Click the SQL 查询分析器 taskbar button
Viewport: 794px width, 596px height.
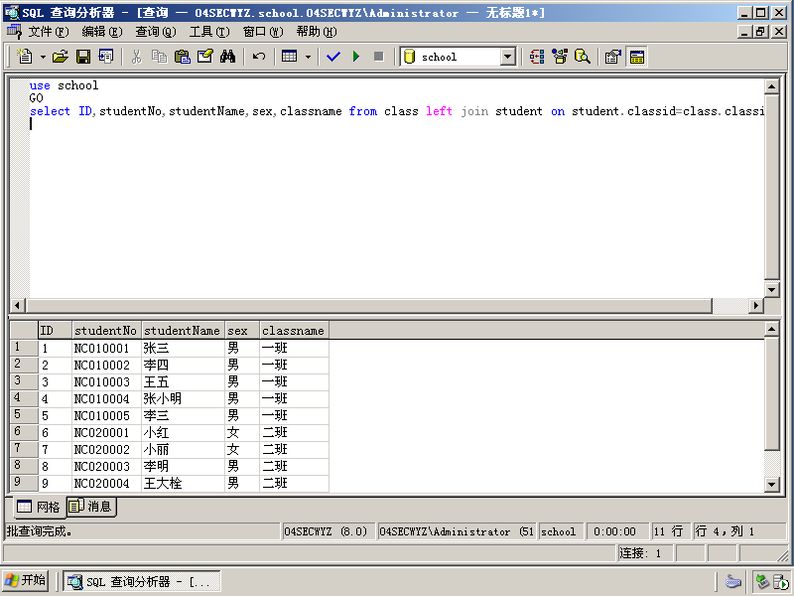click(x=142, y=581)
